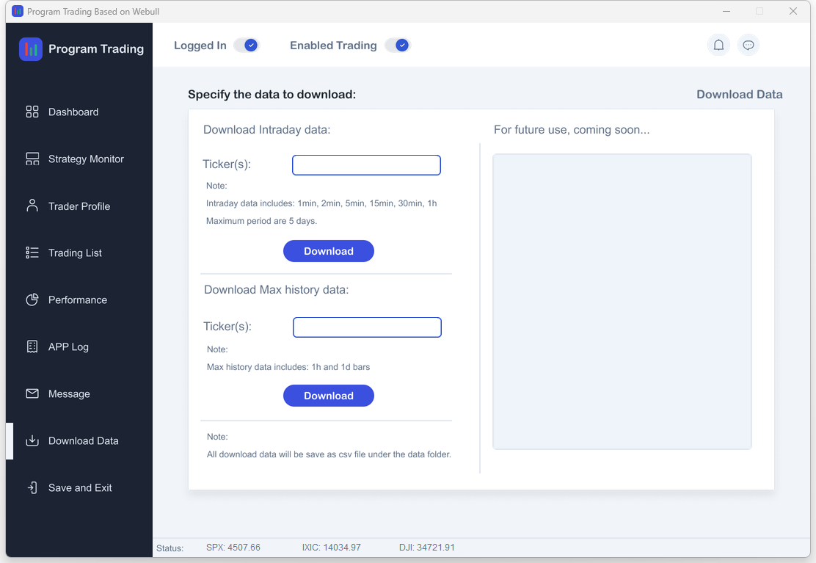
Task: Click the Dashboard grid icon
Action: click(x=32, y=112)
